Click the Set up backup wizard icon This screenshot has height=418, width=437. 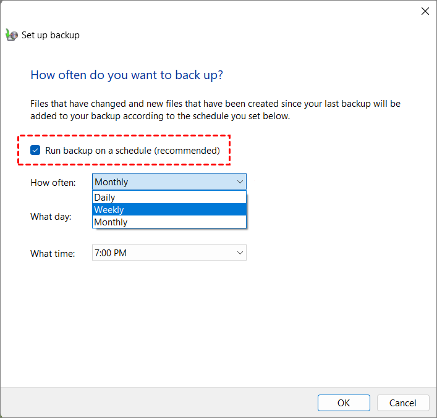[x=11, y=35]
